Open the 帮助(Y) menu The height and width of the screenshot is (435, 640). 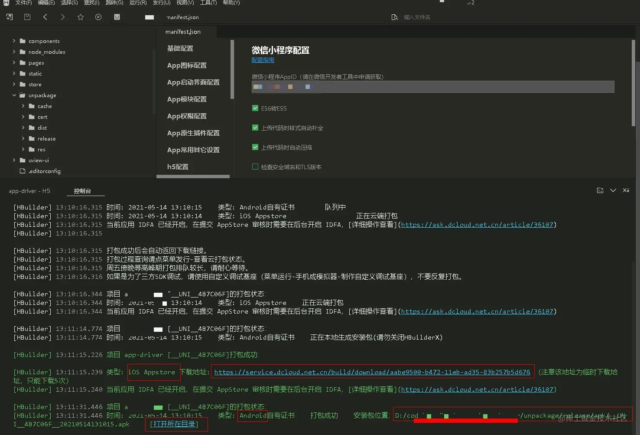pos(231,3)
